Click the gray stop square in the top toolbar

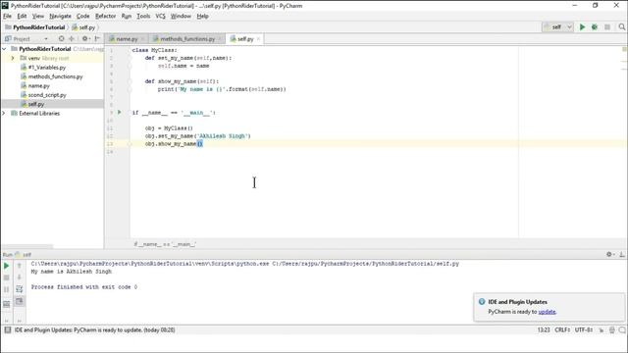click(607, 26)
